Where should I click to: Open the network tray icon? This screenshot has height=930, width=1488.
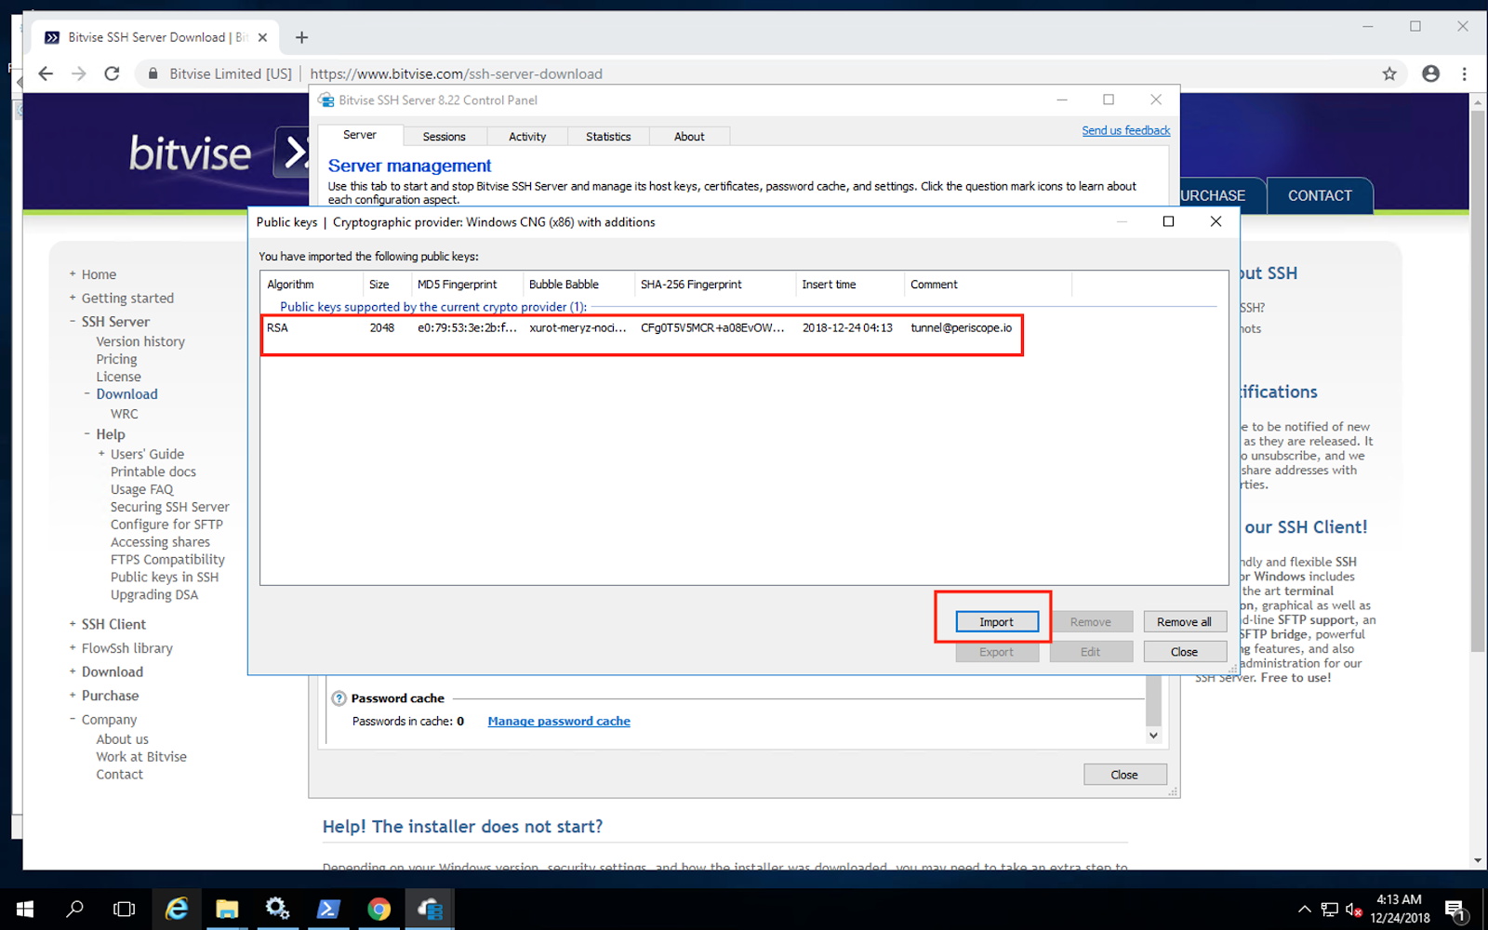[1330, 909]
